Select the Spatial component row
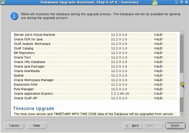 (x=95, y=76)
